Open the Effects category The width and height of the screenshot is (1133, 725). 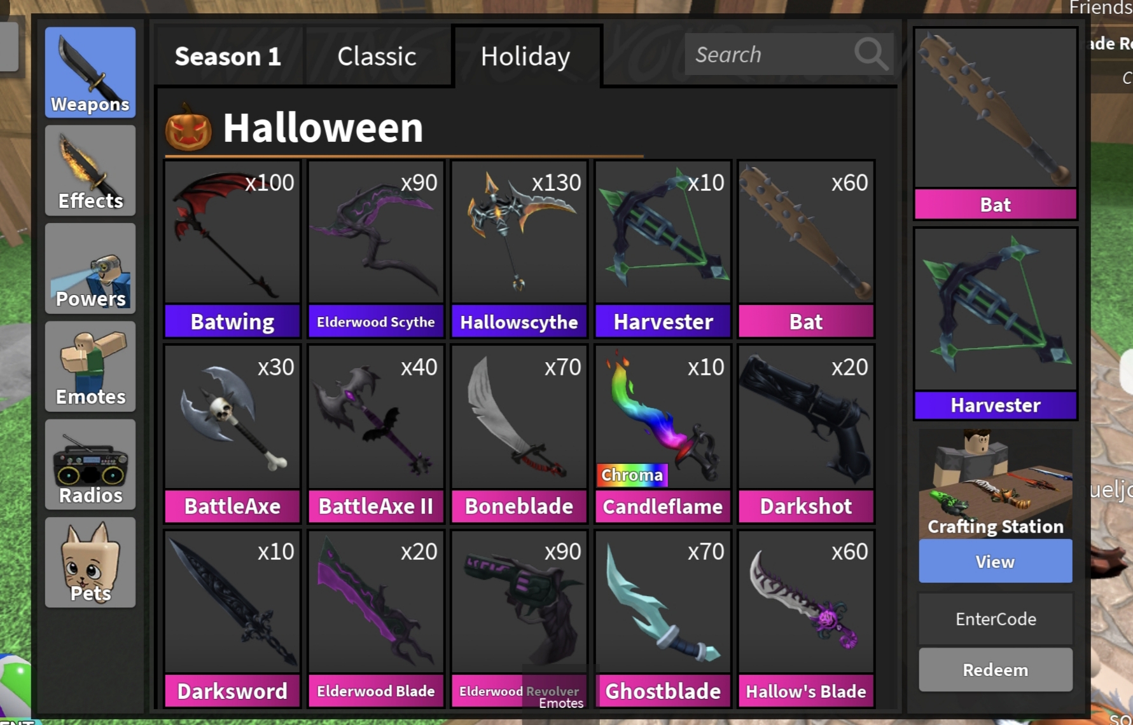(x=90, y=170)
